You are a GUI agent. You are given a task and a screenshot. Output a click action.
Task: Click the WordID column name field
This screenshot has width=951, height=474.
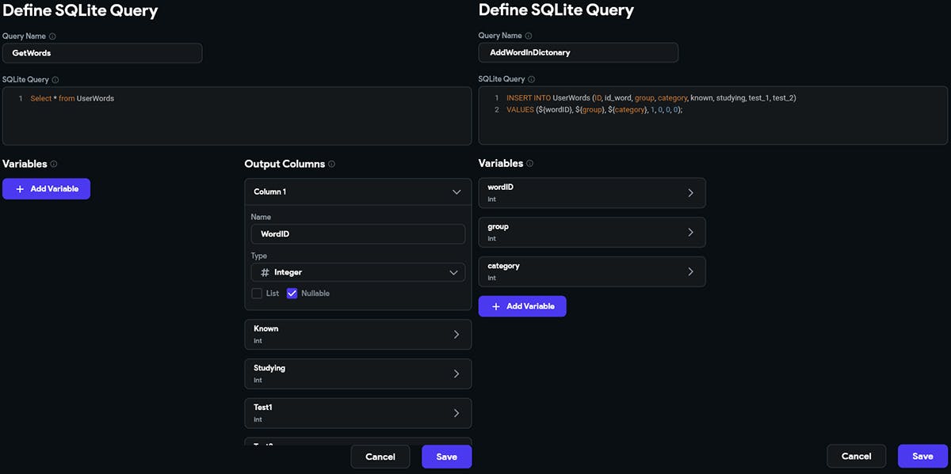(x=357, y=234)
